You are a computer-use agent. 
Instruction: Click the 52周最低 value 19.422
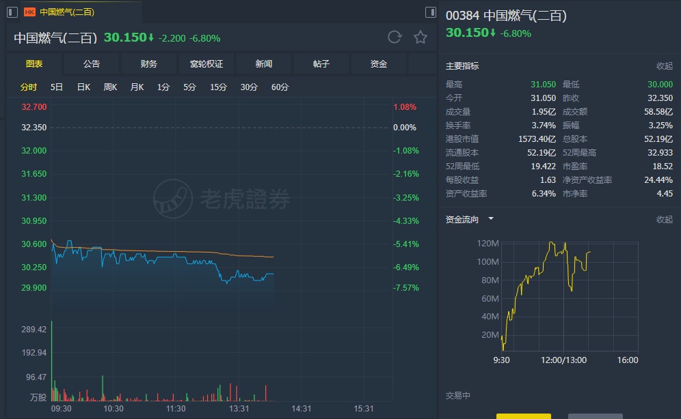pos(543,167)
